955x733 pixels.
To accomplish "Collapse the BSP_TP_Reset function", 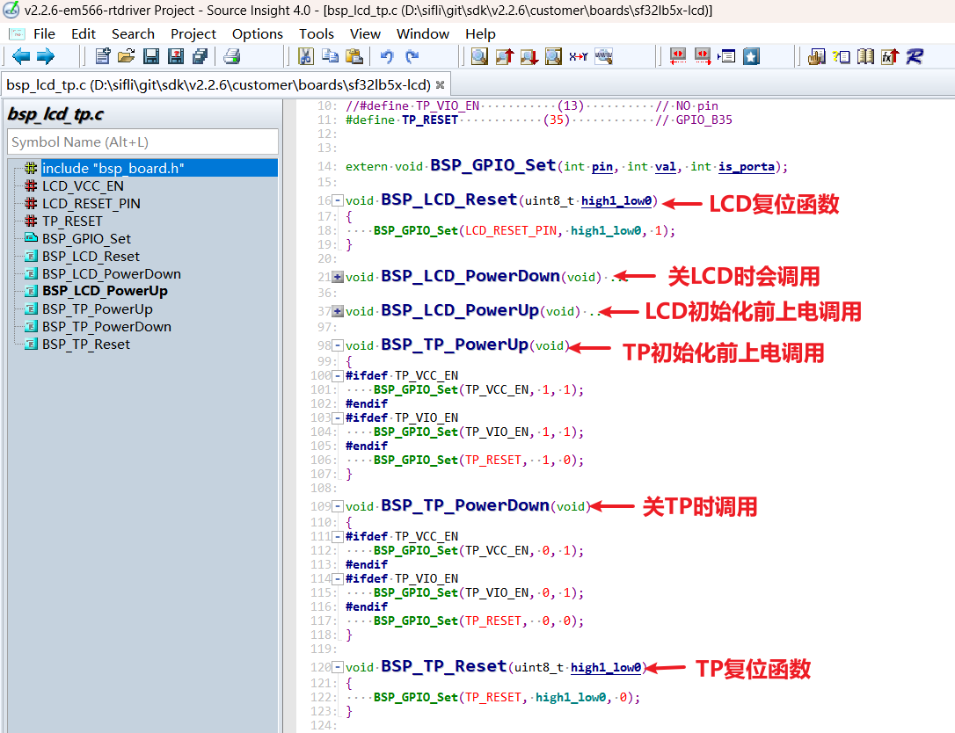I will [338, 667].
